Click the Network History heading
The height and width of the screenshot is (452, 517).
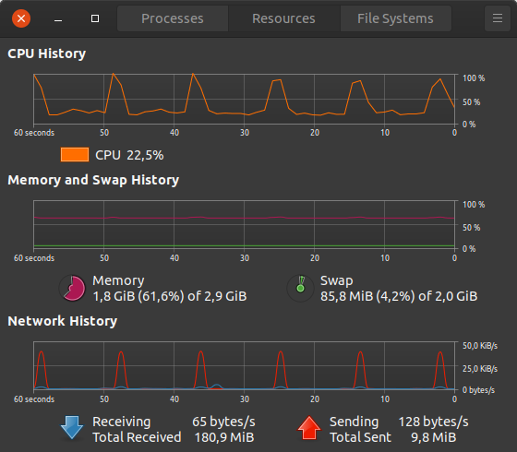[x=63, y=321]
